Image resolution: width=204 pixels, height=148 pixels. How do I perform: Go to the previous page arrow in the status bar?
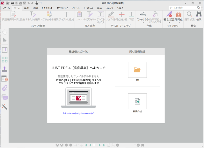click(90, 145)
